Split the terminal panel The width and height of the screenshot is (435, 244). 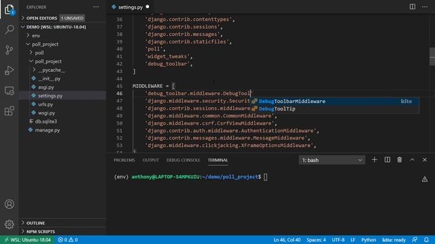tap(387, 160)
